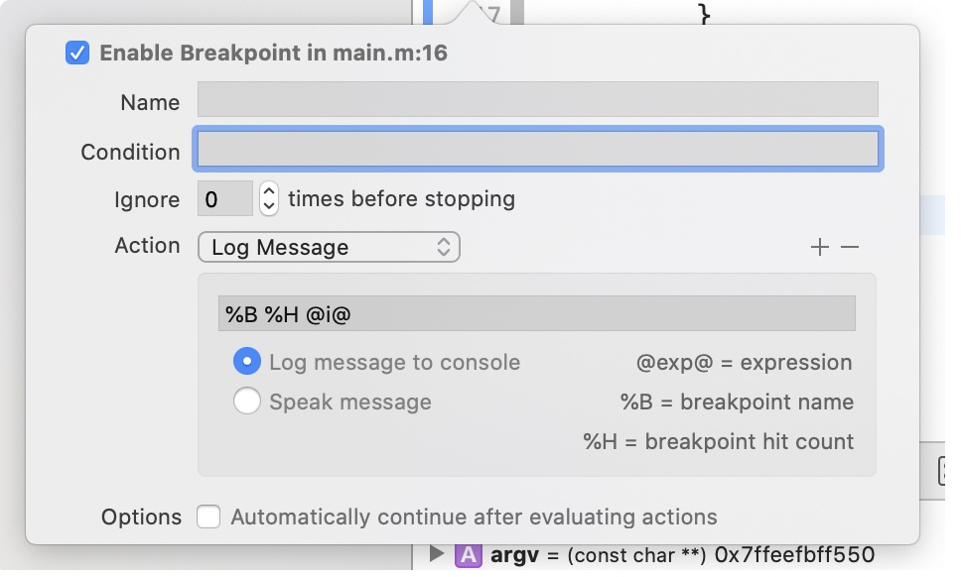Add another breakpoint action with plus

(x=819, y=248)
